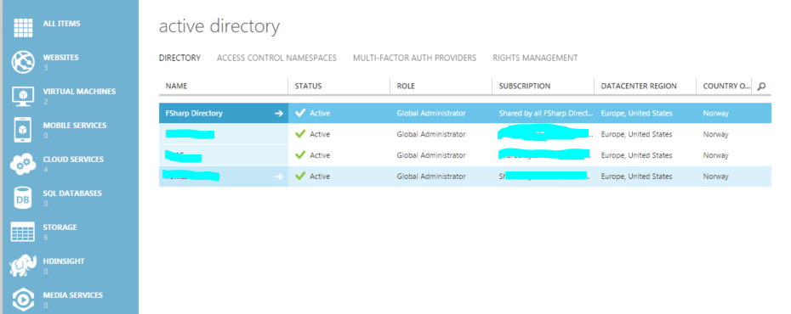Select the SQL Databases DB icon
The image size is (791, 314).
[23, 198]
